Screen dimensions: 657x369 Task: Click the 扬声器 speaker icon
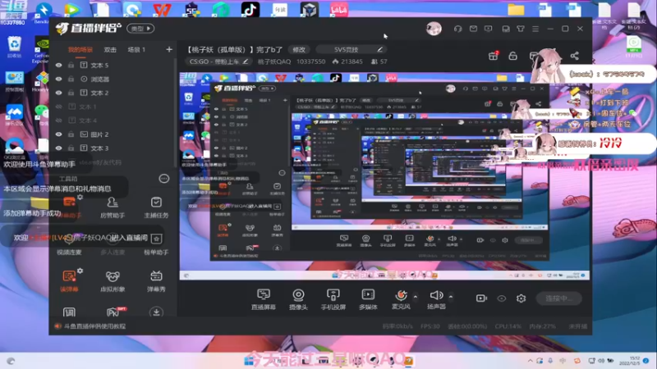(436, 295)
